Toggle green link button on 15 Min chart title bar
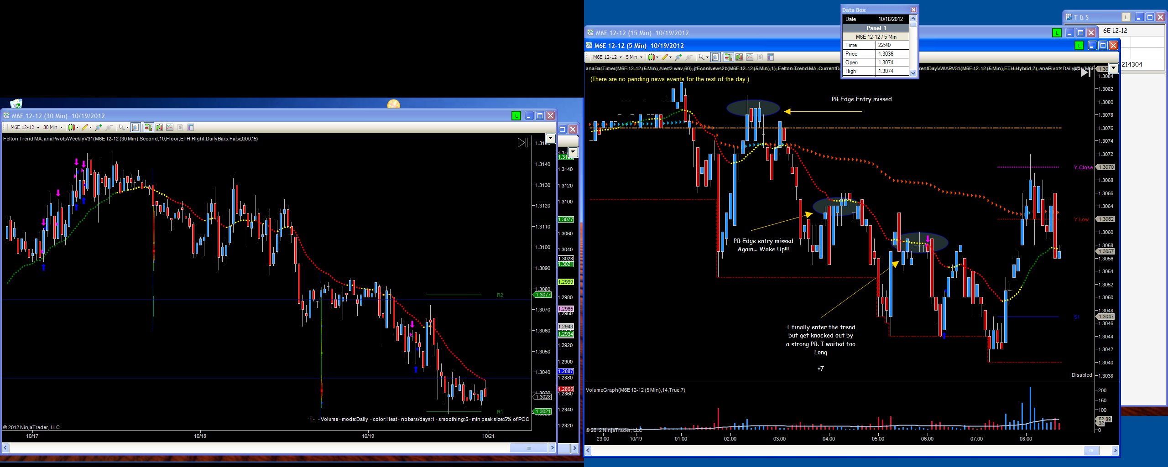 1057,33
